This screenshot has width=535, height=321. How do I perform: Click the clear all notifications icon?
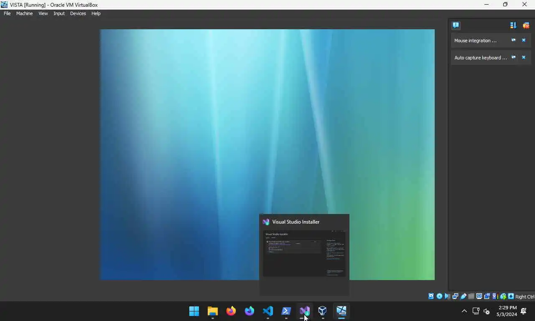[x=526, y=25]
